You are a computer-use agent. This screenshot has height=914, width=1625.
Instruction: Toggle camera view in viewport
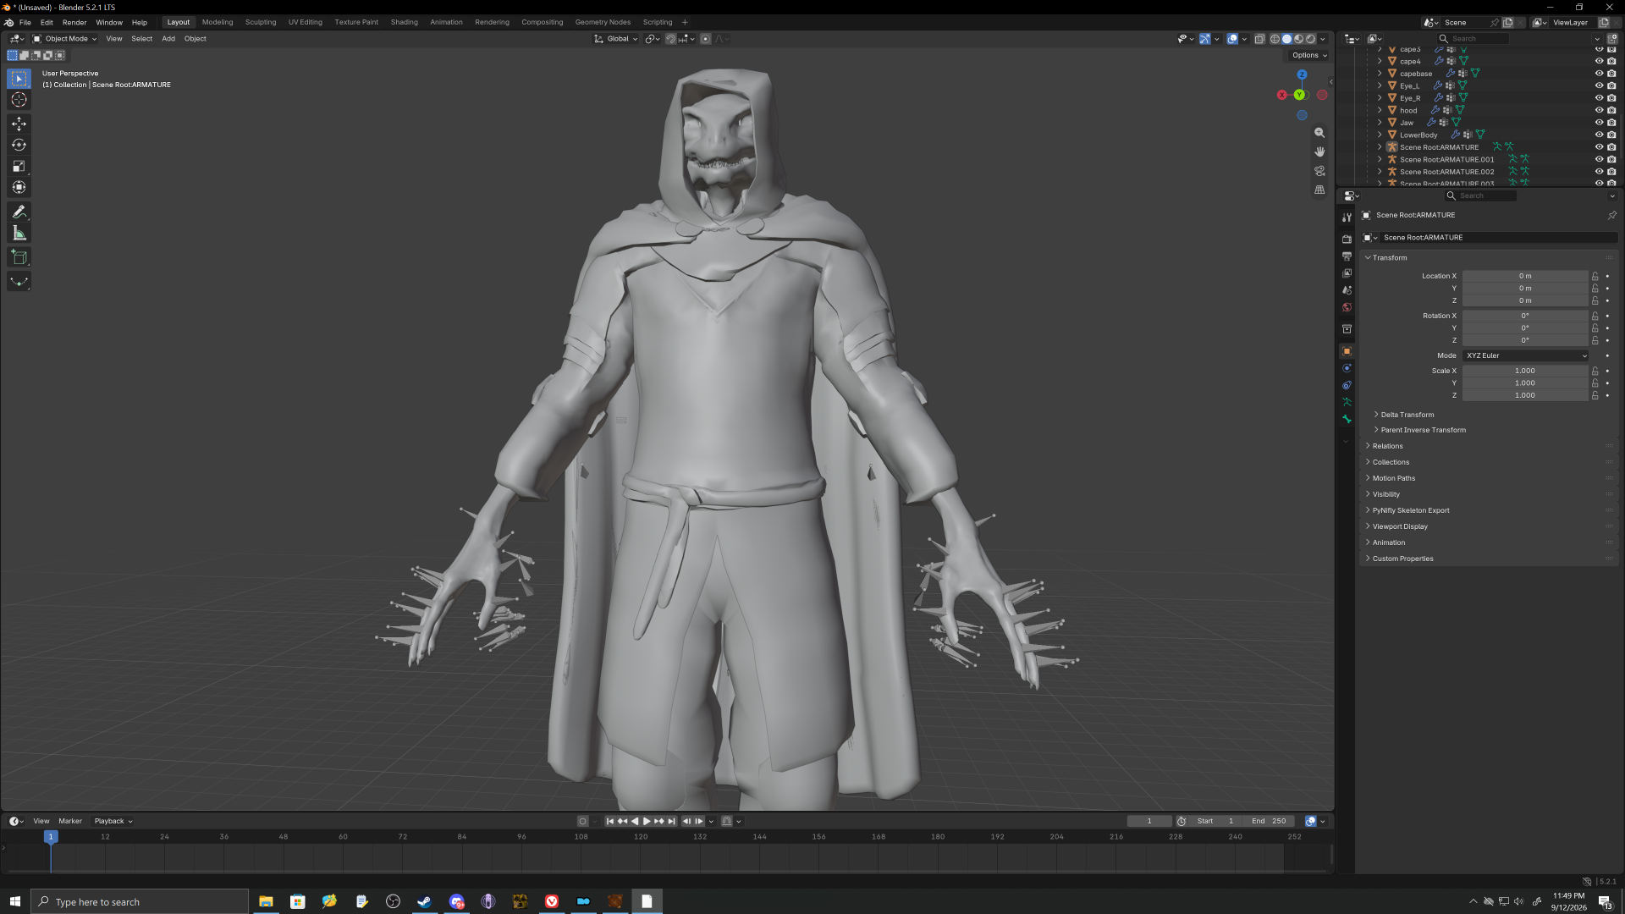coord(1319,171)
